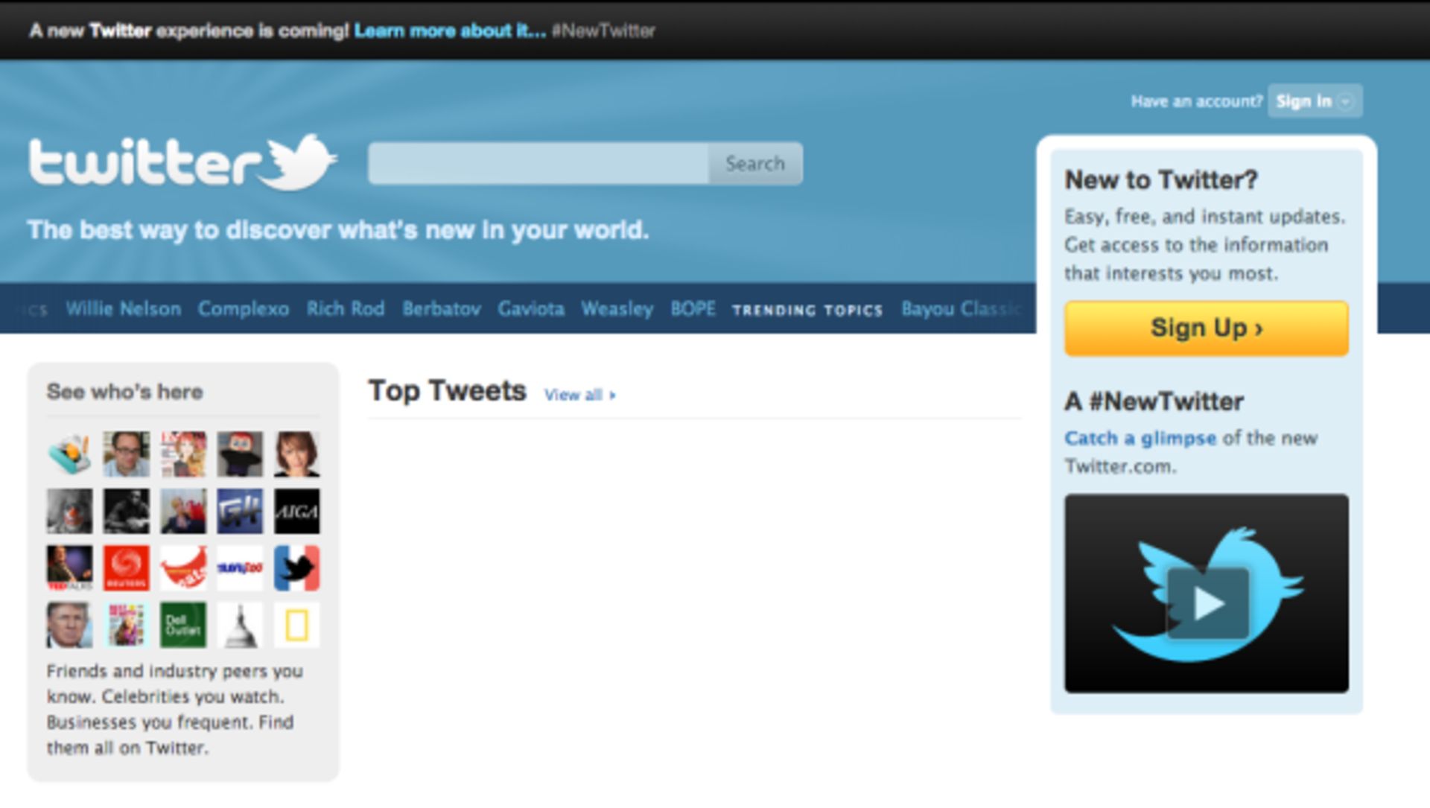Select the Weasley trending topic
The height and width of the screenshot is (808, 1430).
pyautogui.click(x=617, y=308)
